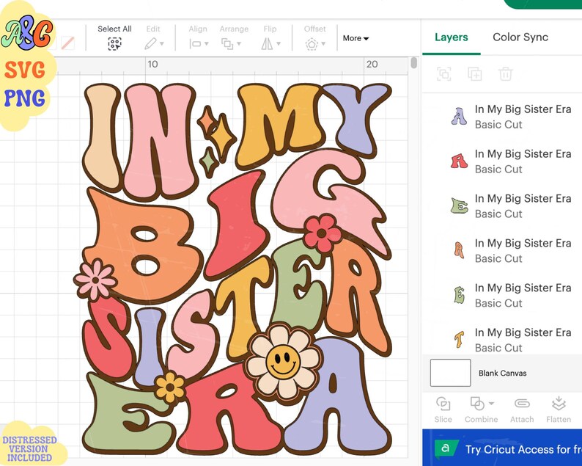Select the green E layer above yellow T
Image resolution: width=582 pixels, height=466 pixels.
pos(459,295)
